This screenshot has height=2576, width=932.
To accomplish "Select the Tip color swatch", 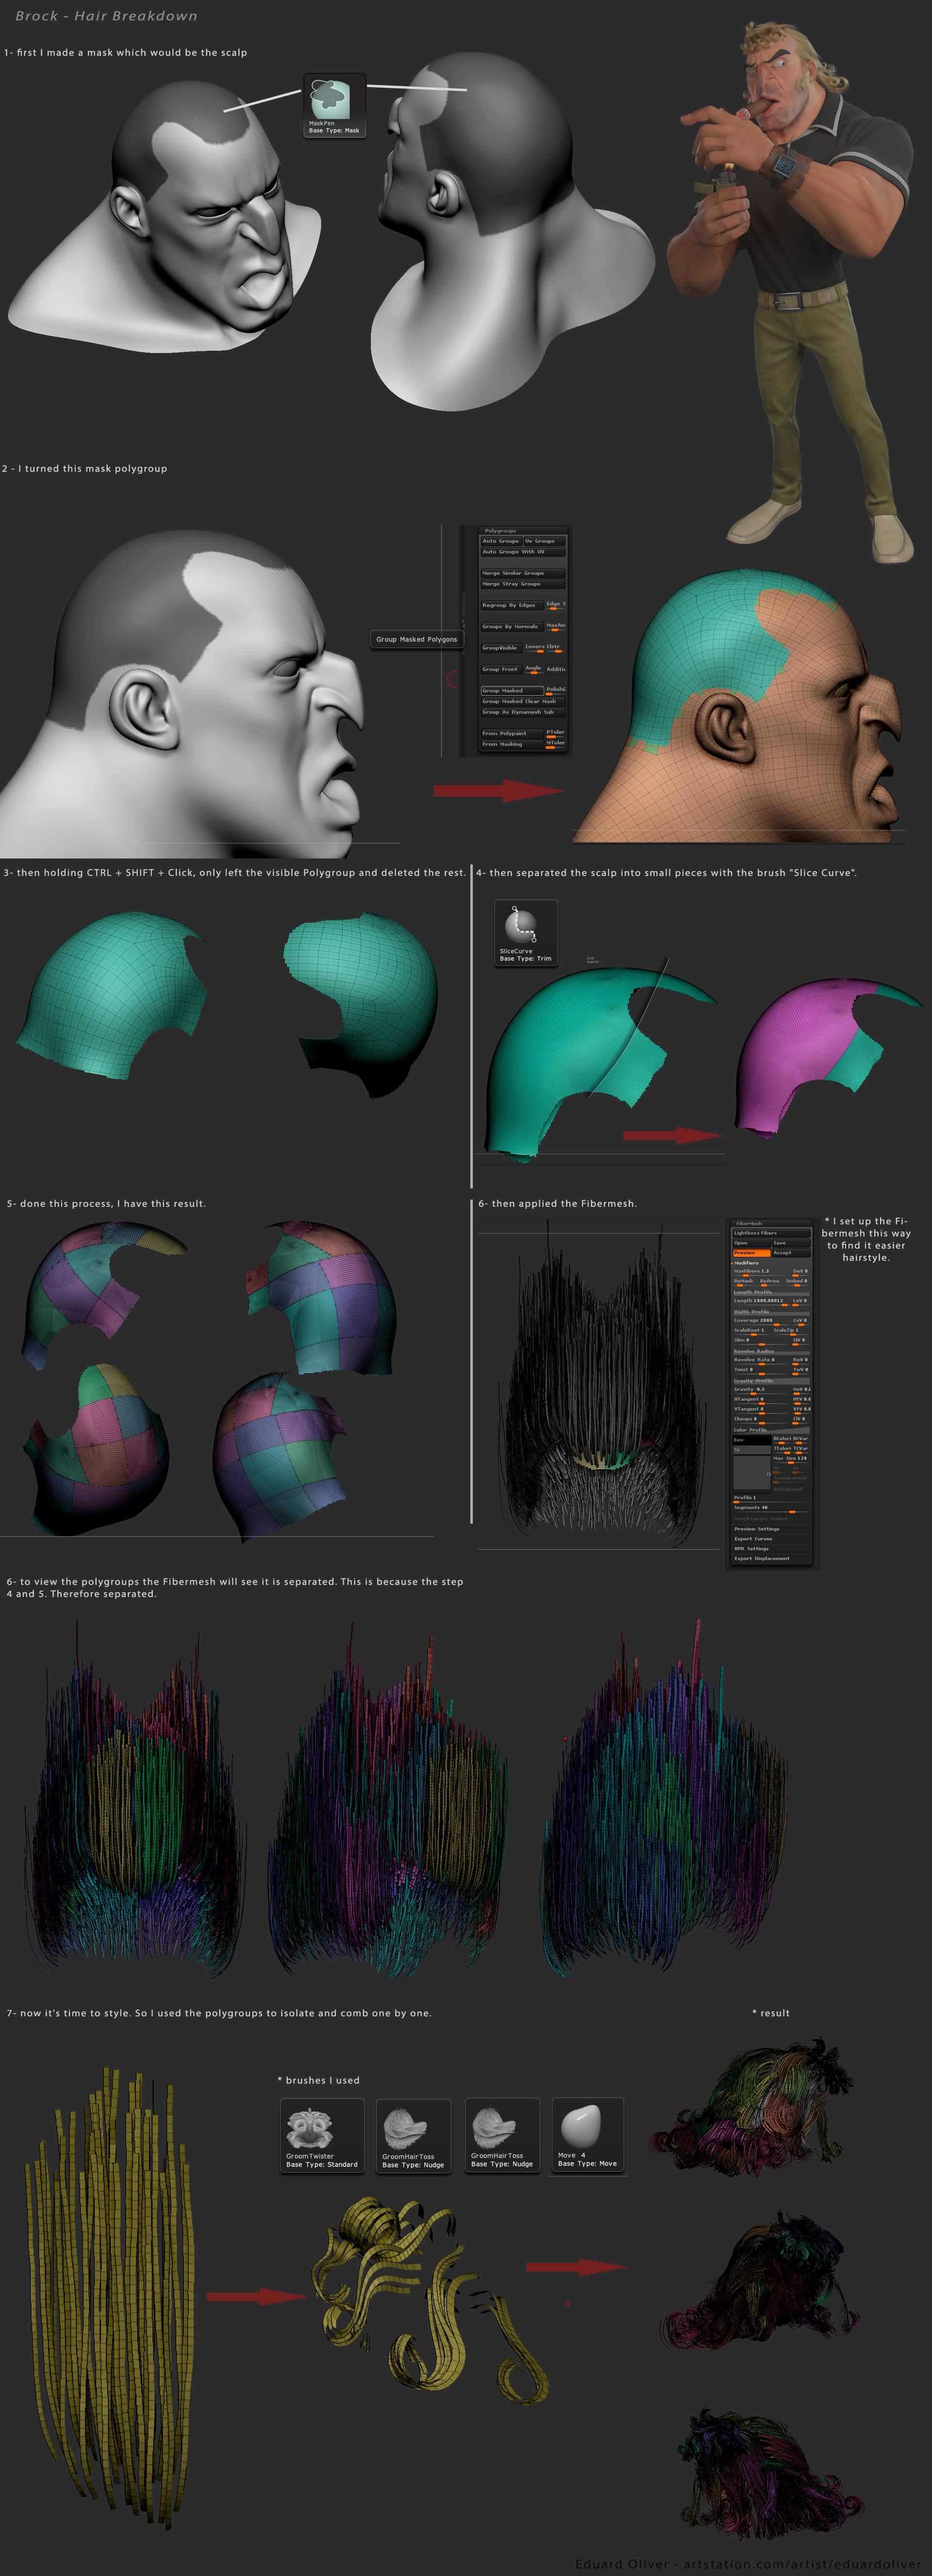I will [752, 1450].
